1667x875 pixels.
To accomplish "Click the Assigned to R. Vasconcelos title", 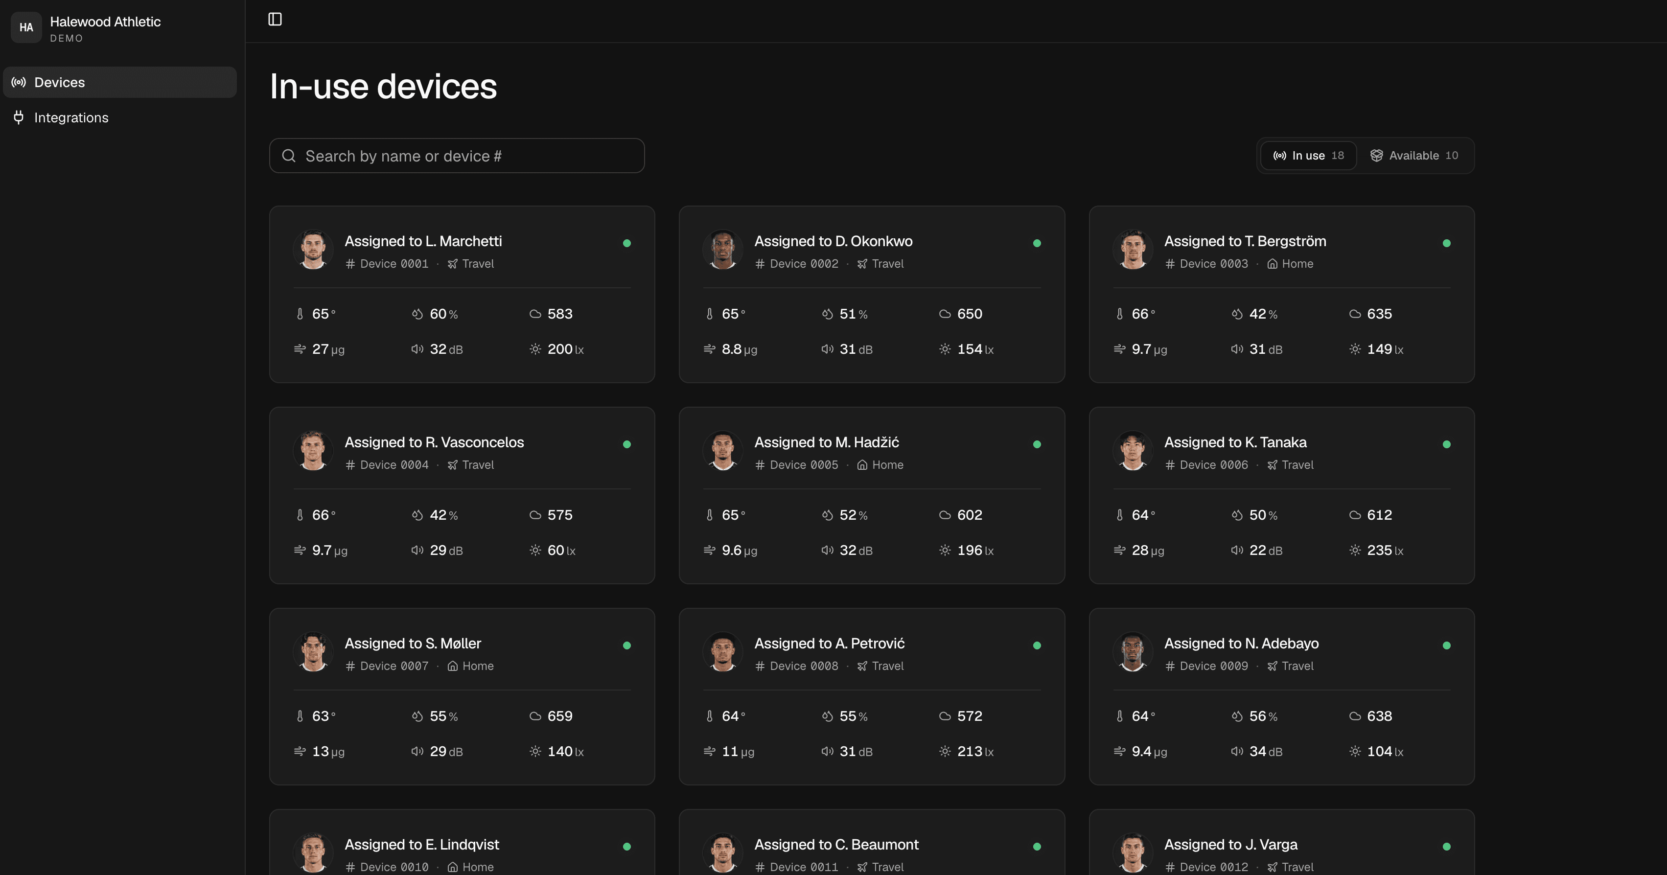I will (434, 443).
